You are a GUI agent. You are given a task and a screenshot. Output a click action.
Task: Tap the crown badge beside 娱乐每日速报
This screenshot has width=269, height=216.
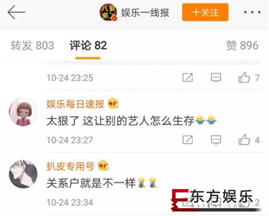pyautogui.click(x=113, y=103)
